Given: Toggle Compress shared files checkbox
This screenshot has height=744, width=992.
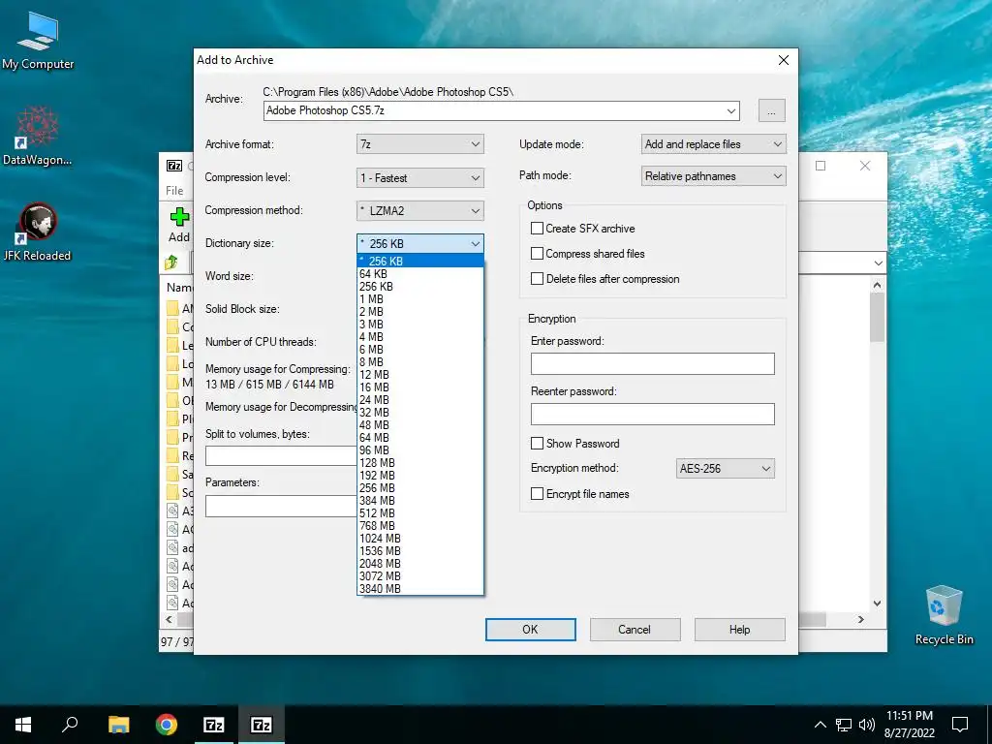Looking at the screenshot, I should click(537, 254).
